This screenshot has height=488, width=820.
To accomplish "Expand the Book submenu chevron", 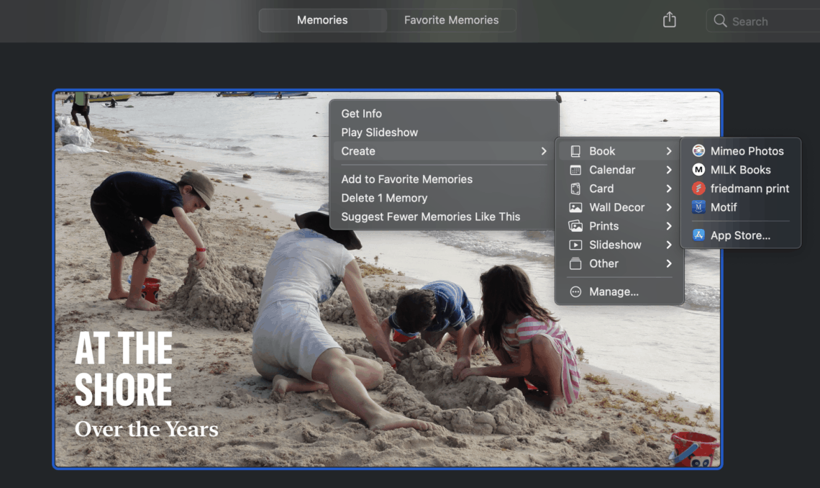I will (x=669, y=151).
